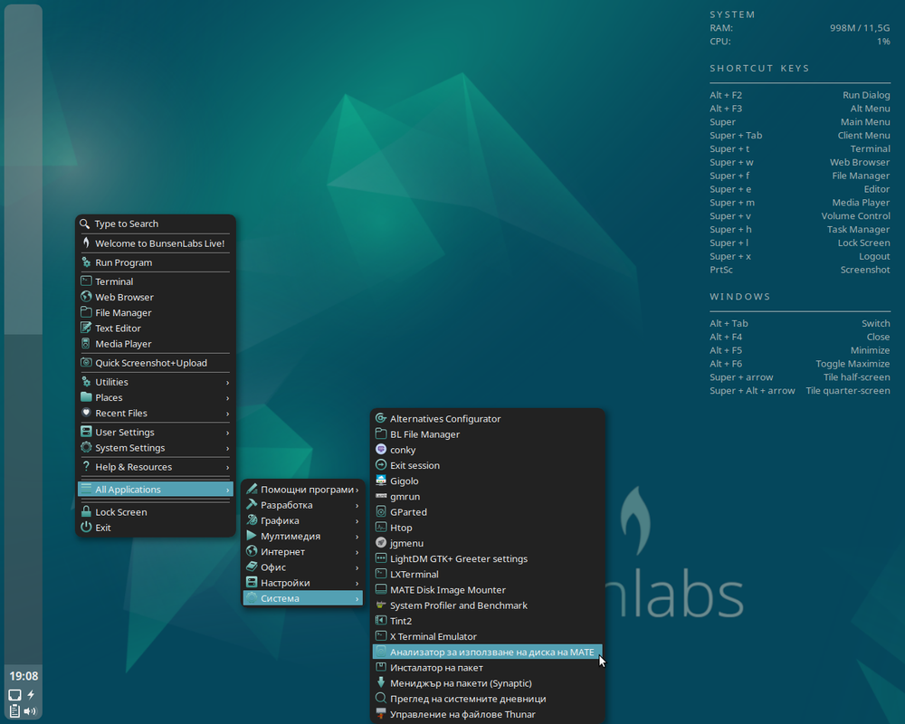Click the Gigolo icon
Image resolution: width=905 pixels, height=724 pixels.
pyautogui.click(x=381, y=481)
